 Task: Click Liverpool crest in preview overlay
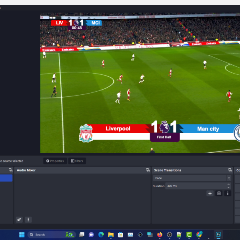86,133
